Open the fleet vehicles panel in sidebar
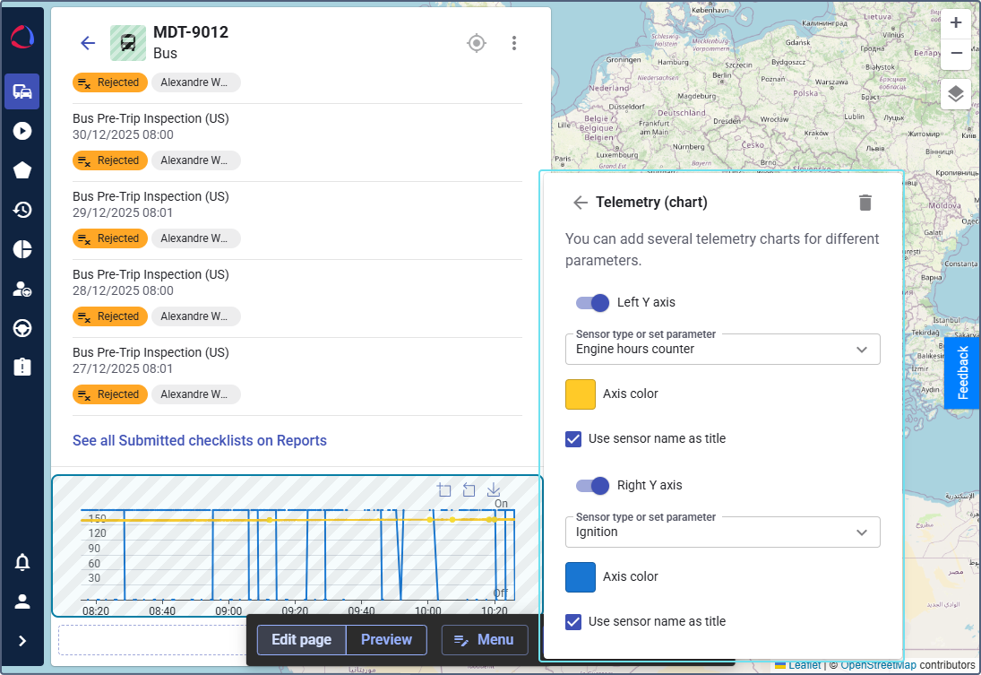Screen dimensions: 981x675 [x=22, y=91]
